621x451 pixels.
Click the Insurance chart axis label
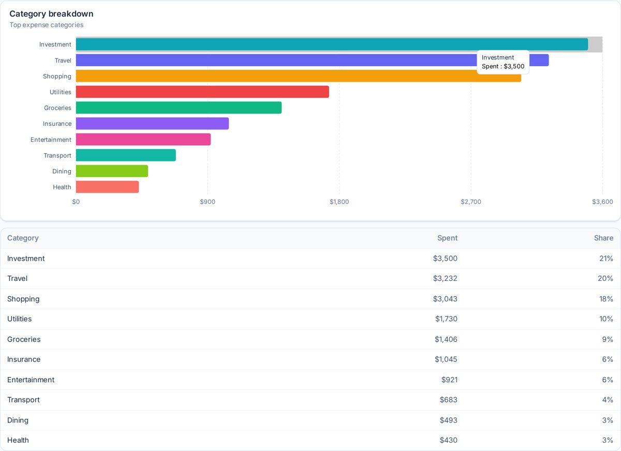click(57, 124)
